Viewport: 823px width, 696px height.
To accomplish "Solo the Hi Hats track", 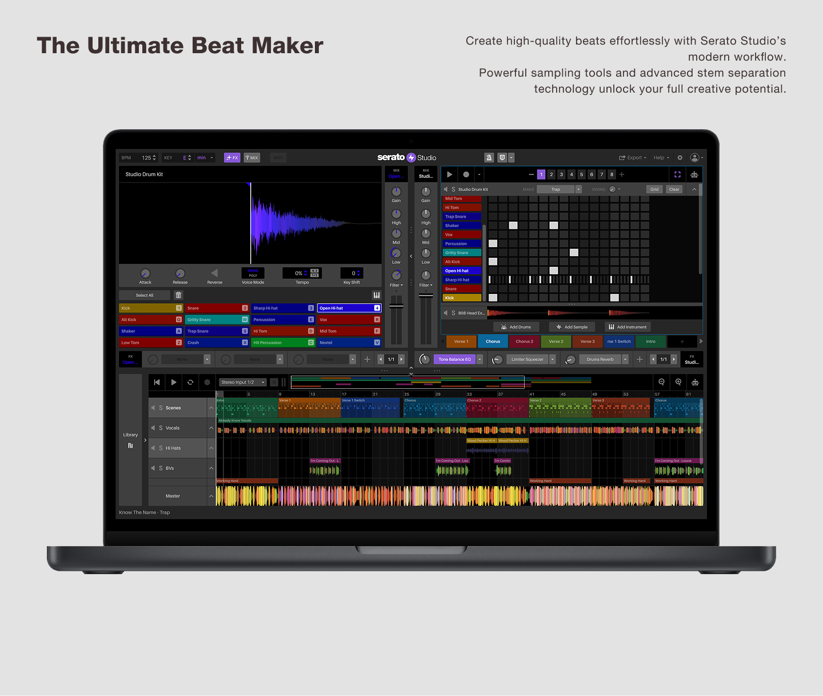I will (x=161, y=448).
